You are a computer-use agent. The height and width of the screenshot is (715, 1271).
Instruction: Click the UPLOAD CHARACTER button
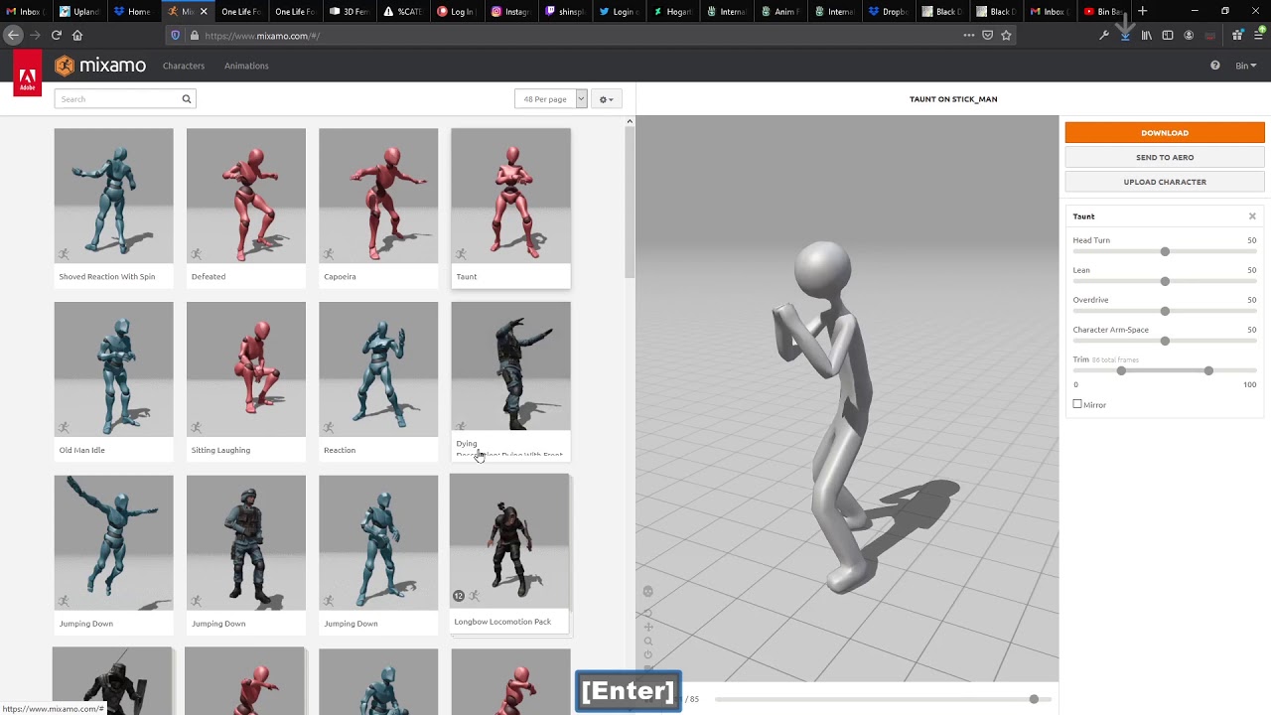[x=1165, y=182]
